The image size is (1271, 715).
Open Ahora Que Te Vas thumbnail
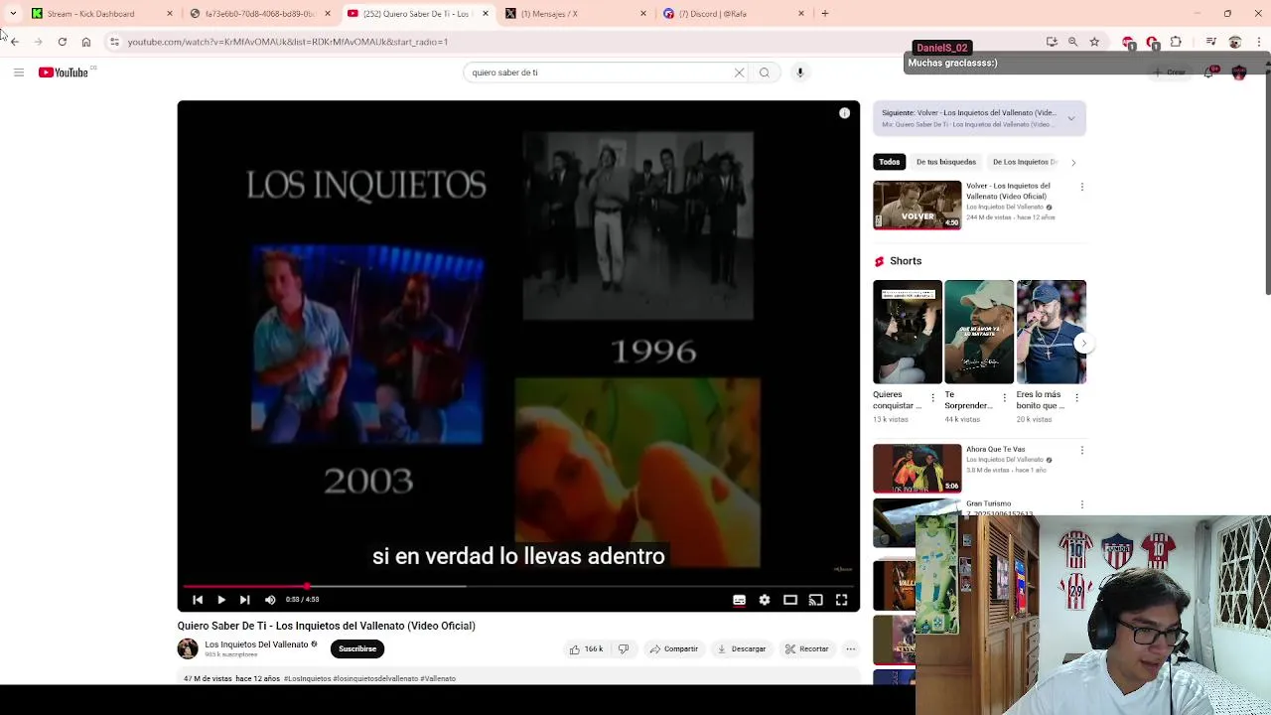pyautogui.click(x=918, y=469)
